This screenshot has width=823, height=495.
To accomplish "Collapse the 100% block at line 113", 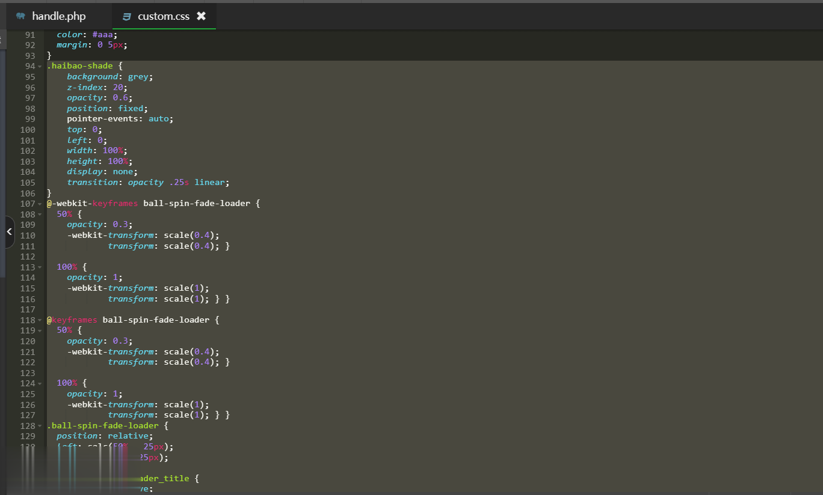I will pyautogui.click(x=40, y=267).
